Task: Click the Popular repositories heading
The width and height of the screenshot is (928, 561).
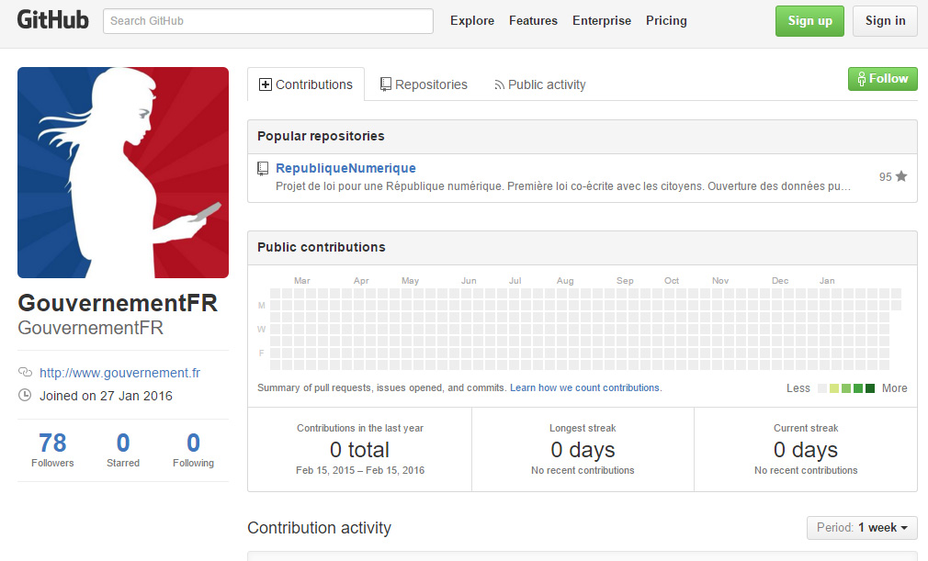Action: click(321, 136)
